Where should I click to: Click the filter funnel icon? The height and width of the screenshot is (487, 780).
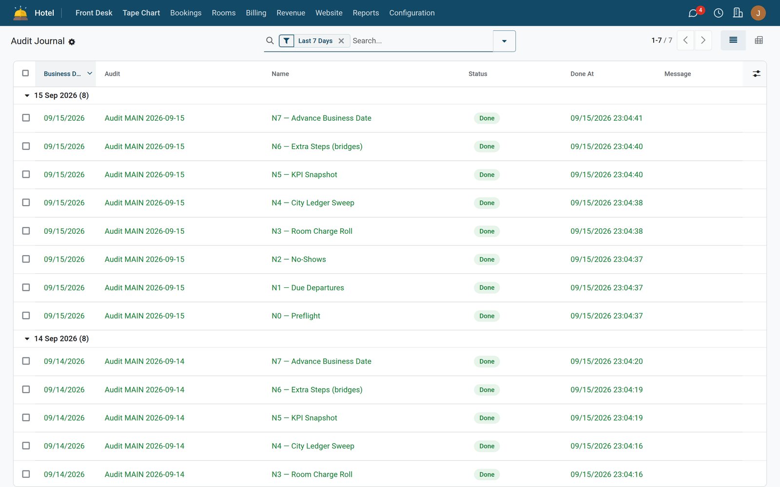[x=287, y=41]
